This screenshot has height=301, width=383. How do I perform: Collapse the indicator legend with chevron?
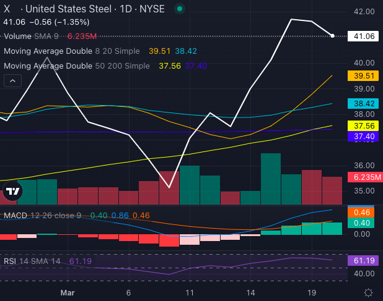[12, 80]
